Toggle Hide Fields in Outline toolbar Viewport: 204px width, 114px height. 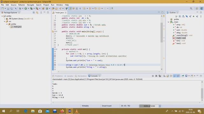click(187, 16)
